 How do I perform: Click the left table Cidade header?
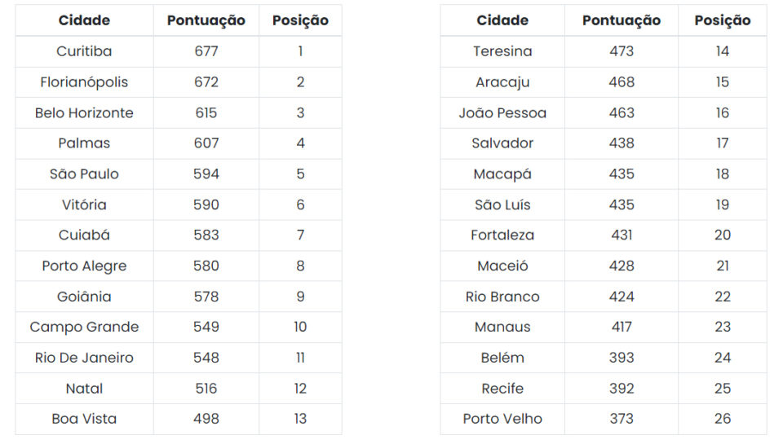(84, 20)
